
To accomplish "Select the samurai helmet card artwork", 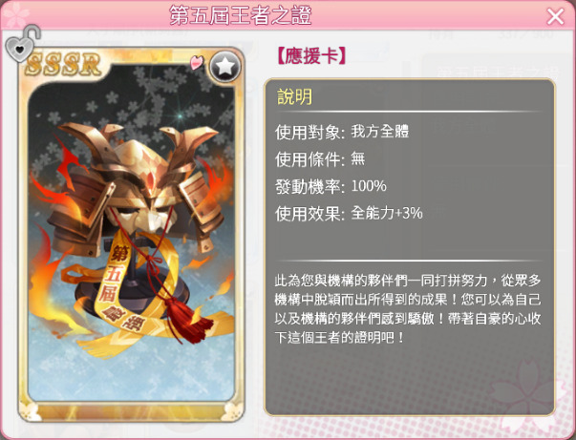I will coord(131,233).
